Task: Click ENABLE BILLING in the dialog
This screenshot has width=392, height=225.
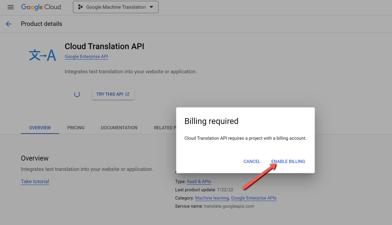Action: tap(288, 162)
